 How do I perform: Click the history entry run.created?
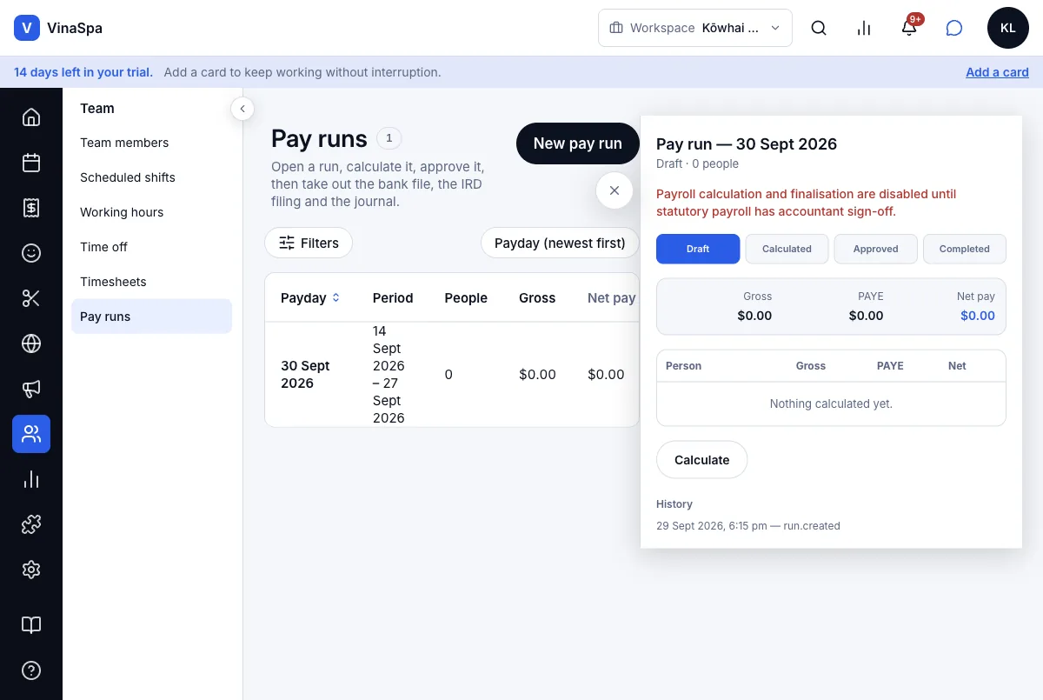748,526
